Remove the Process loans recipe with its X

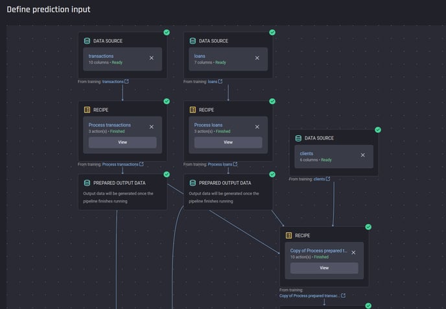click(x=257, y=127)
